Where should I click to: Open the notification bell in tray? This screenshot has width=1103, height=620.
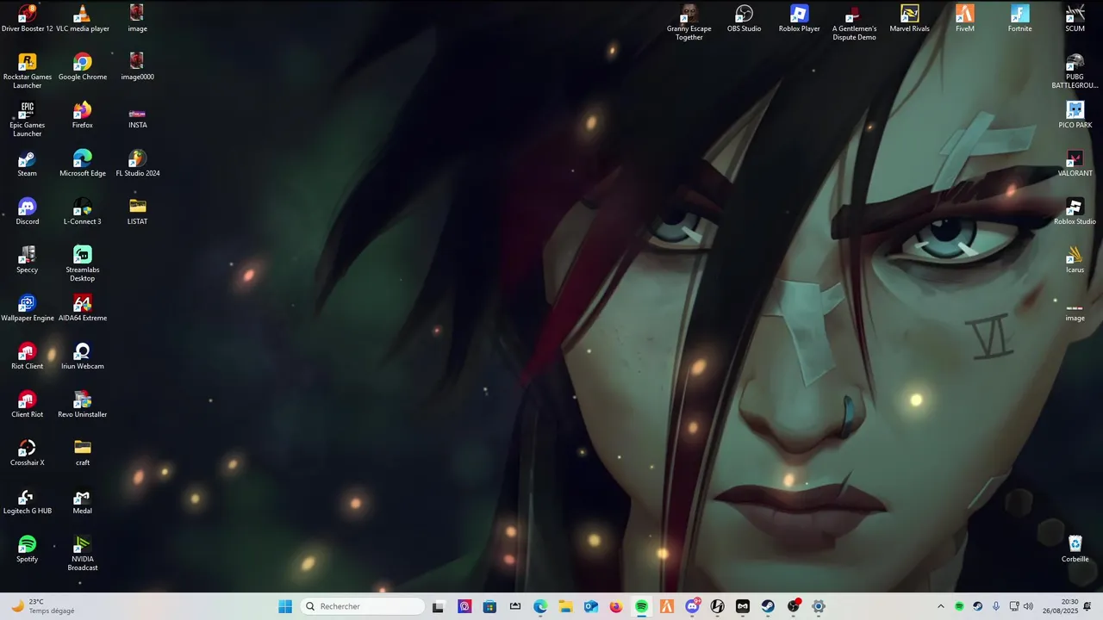(x=1087, y=606)
